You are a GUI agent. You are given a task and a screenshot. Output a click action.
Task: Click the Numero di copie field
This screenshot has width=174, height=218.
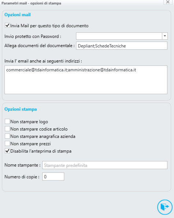(x=53, y=176)
